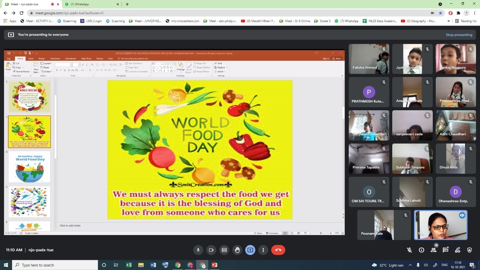Open the Arrange menu in Drawing group
Screen dimensions: 480x270
point(181,67)
